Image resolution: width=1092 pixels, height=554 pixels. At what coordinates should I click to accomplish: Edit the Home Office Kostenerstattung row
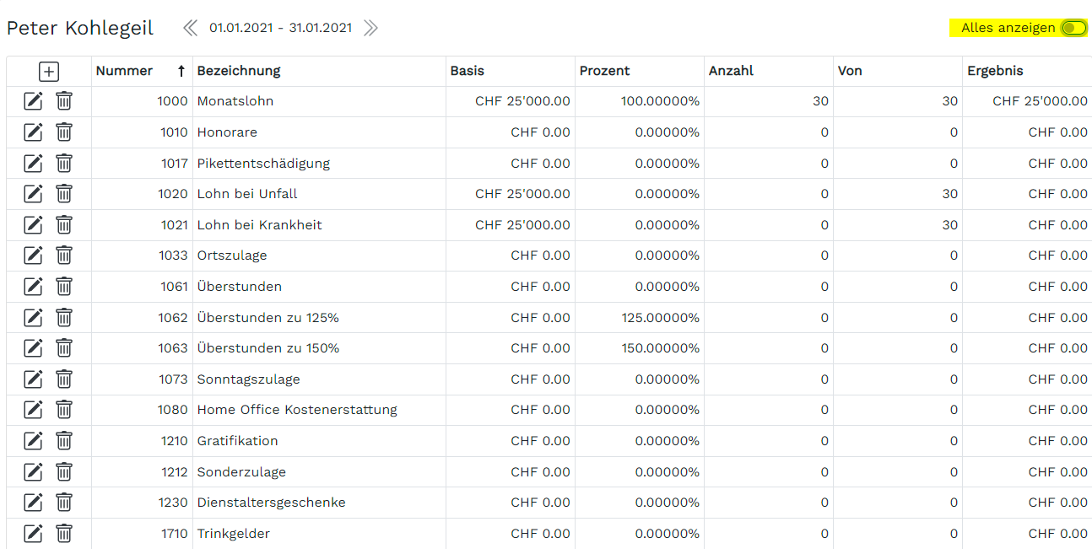33,410
